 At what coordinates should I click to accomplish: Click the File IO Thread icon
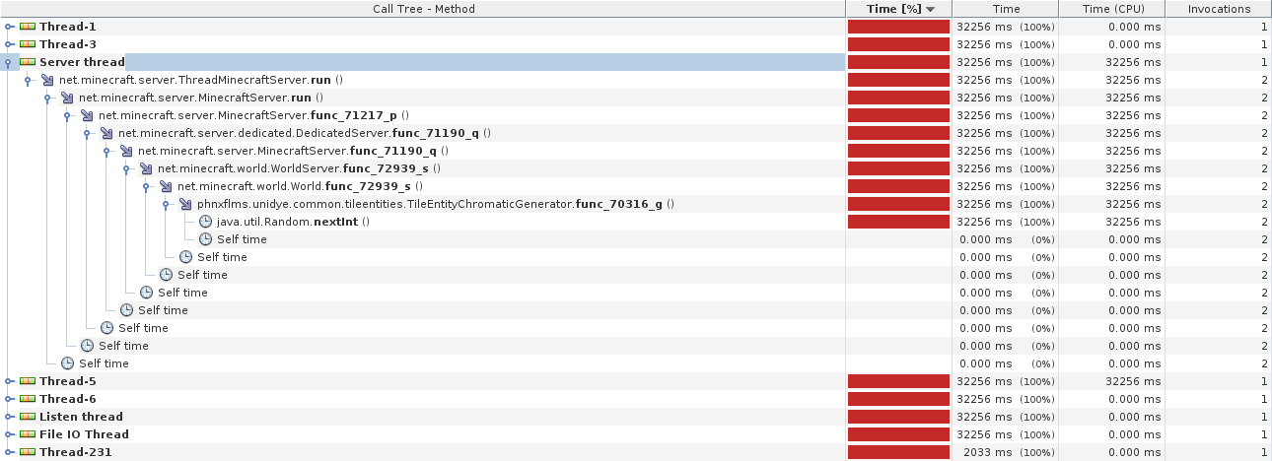tap(28, 434)
